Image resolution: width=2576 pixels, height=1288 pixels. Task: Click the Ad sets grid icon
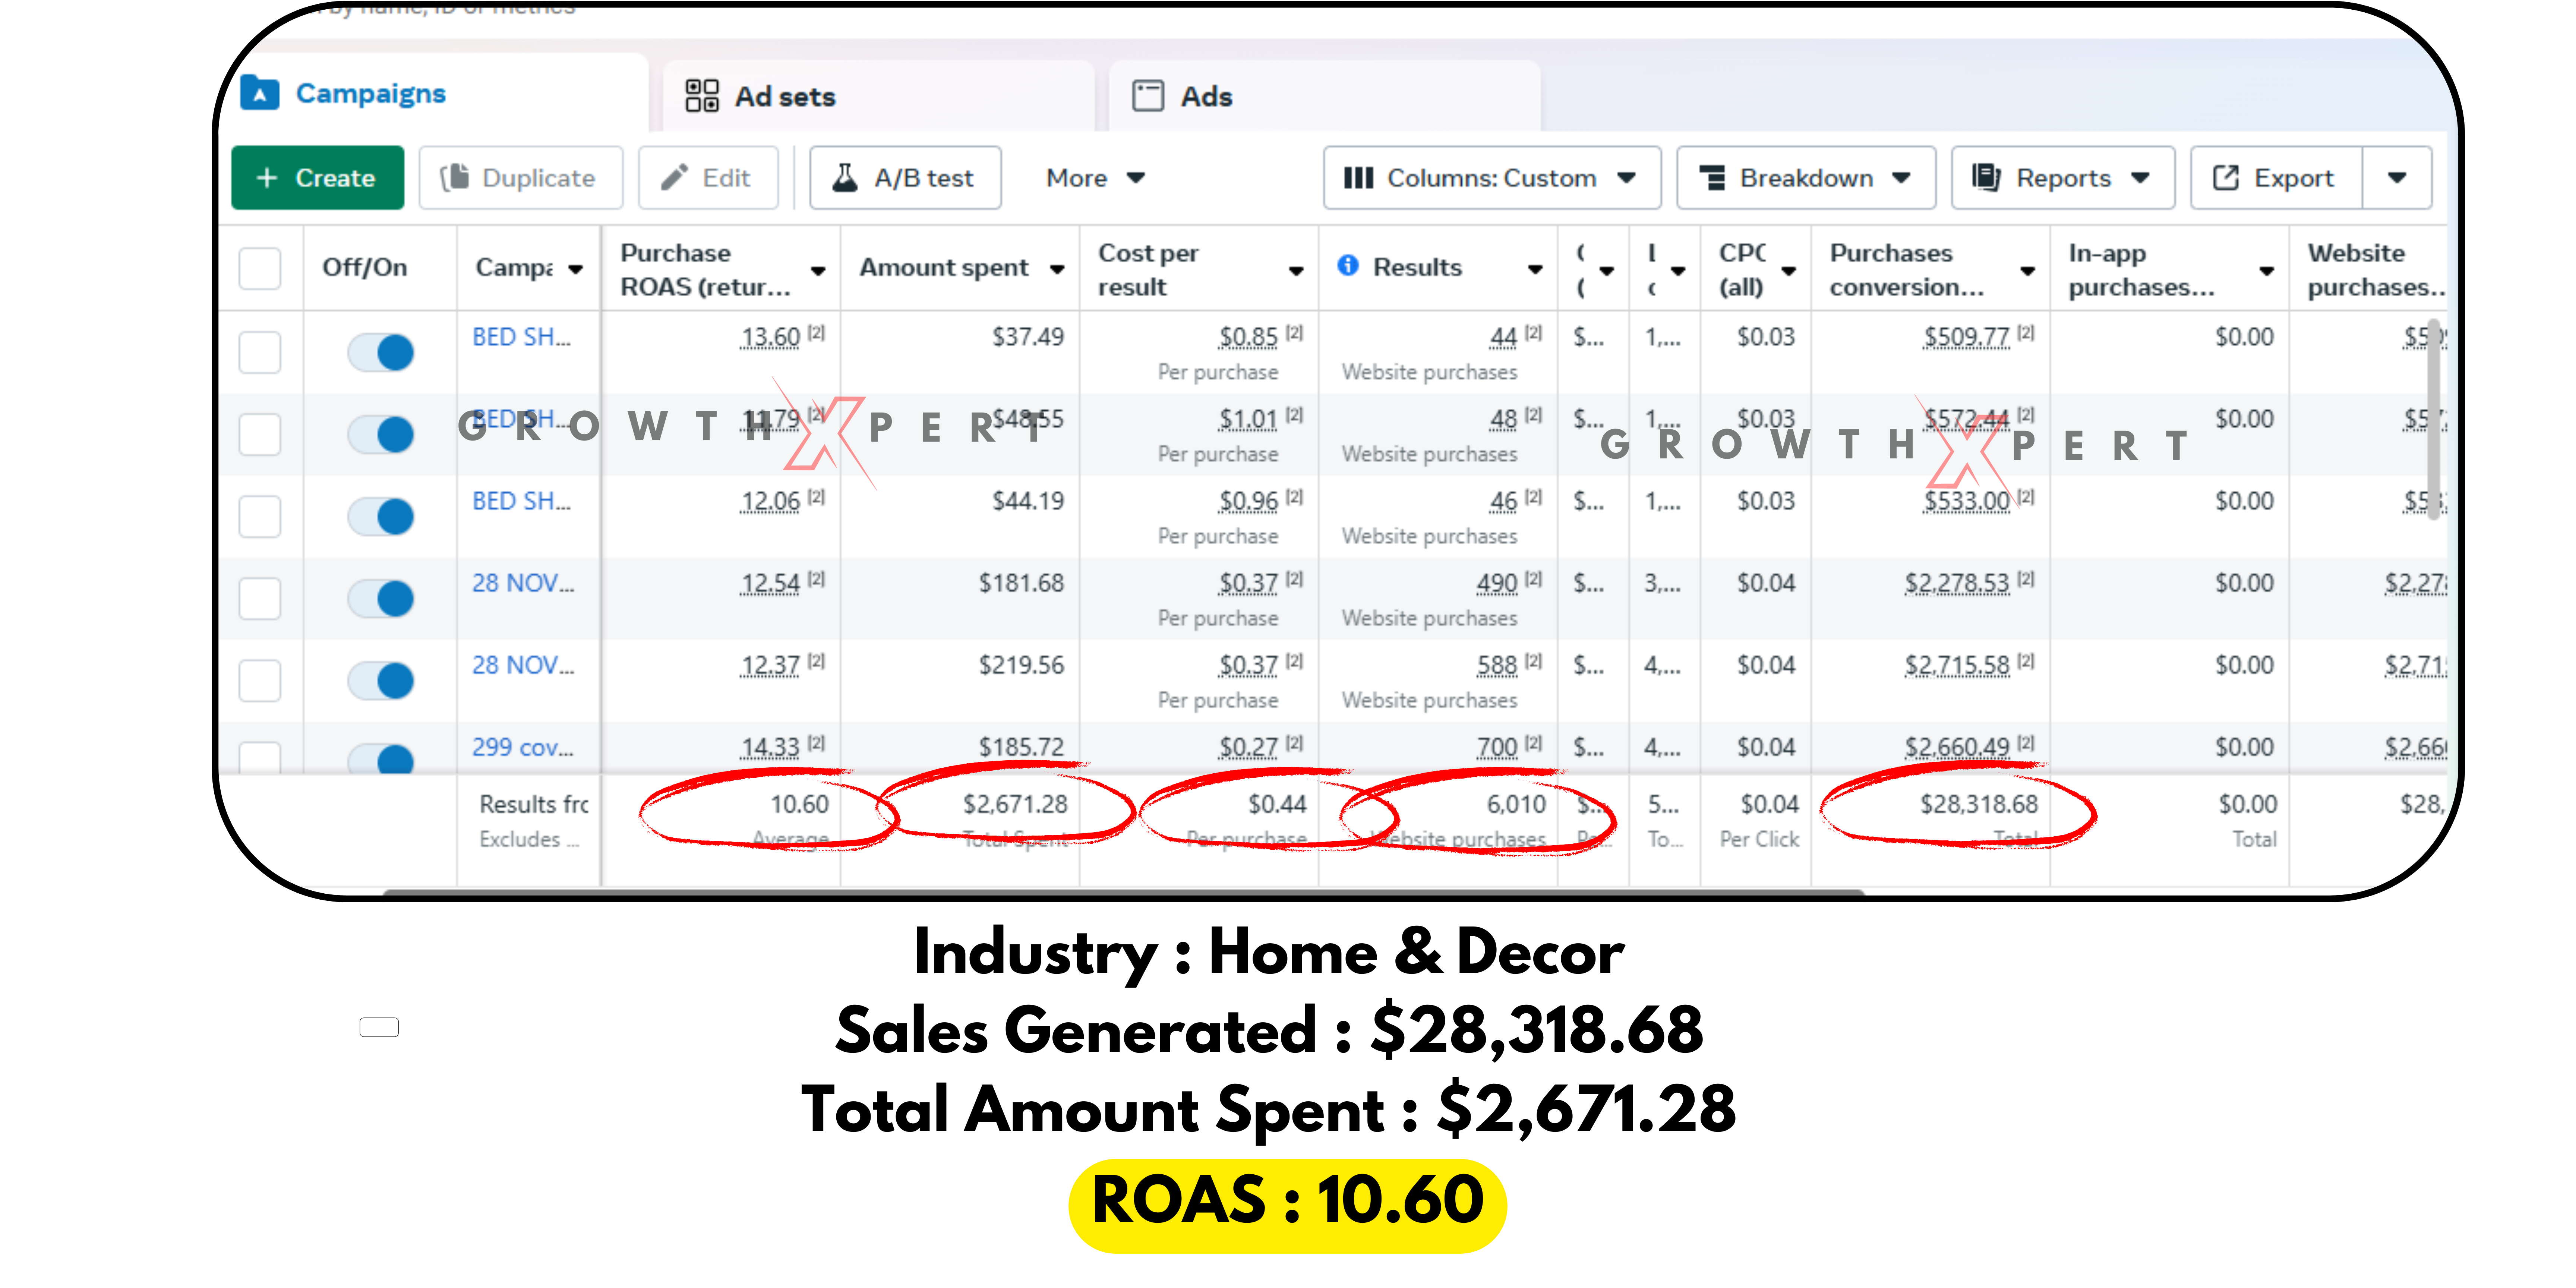(x=702, y=96)
